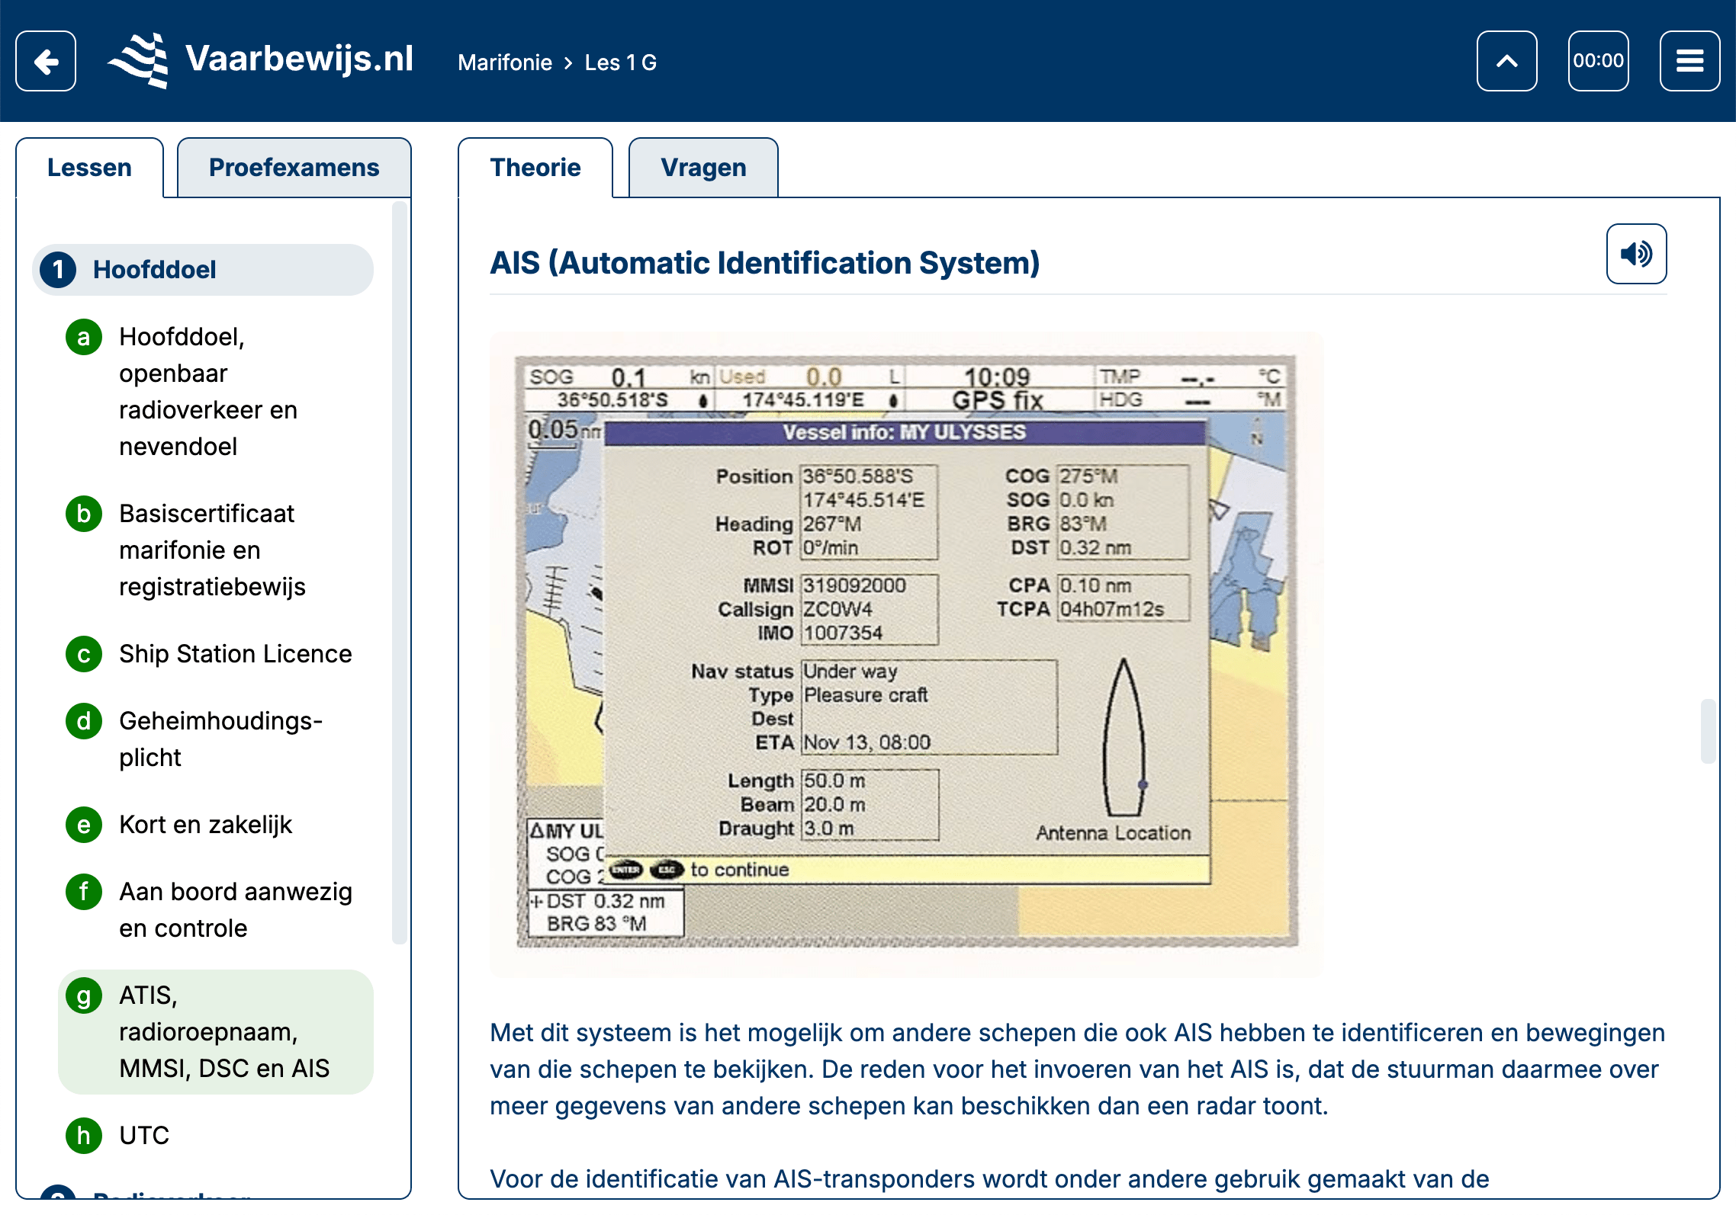Image resolution: width=1736 pixels, height=1215 pixels.
Task: Click the content pane scrollbar thumb
Action: point(1708,730)
